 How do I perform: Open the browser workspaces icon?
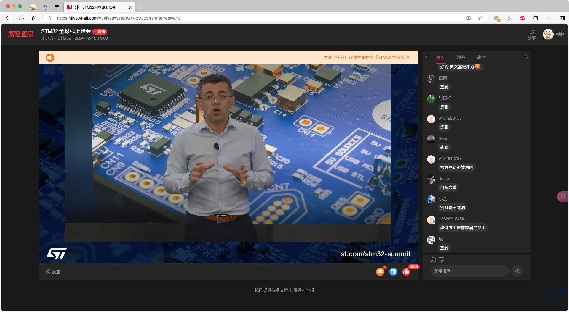coord(45,7)
